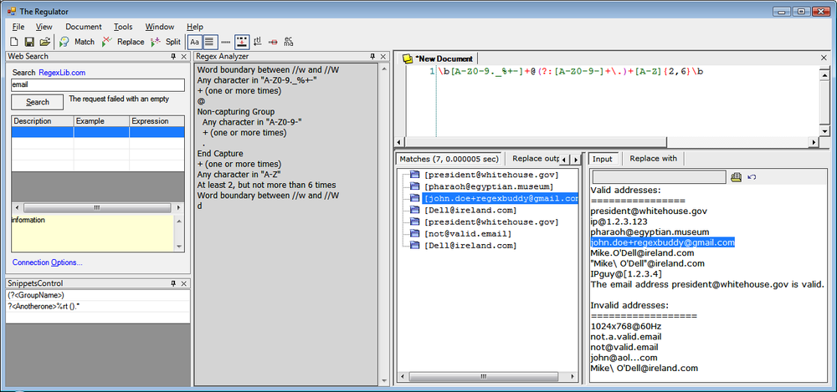Click the Split toolbar button
The width and height of the screenshot is (837, 392).
[166, 41]
